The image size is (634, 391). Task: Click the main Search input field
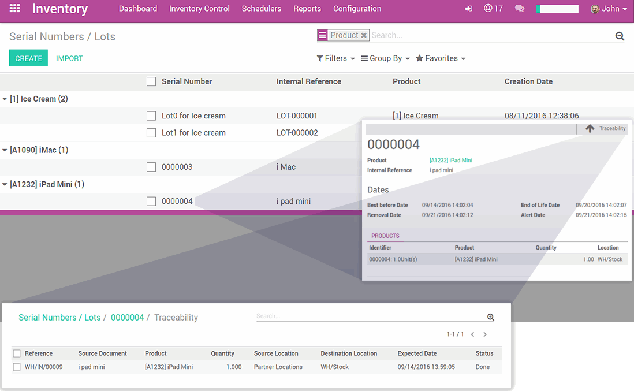[491, 36]
